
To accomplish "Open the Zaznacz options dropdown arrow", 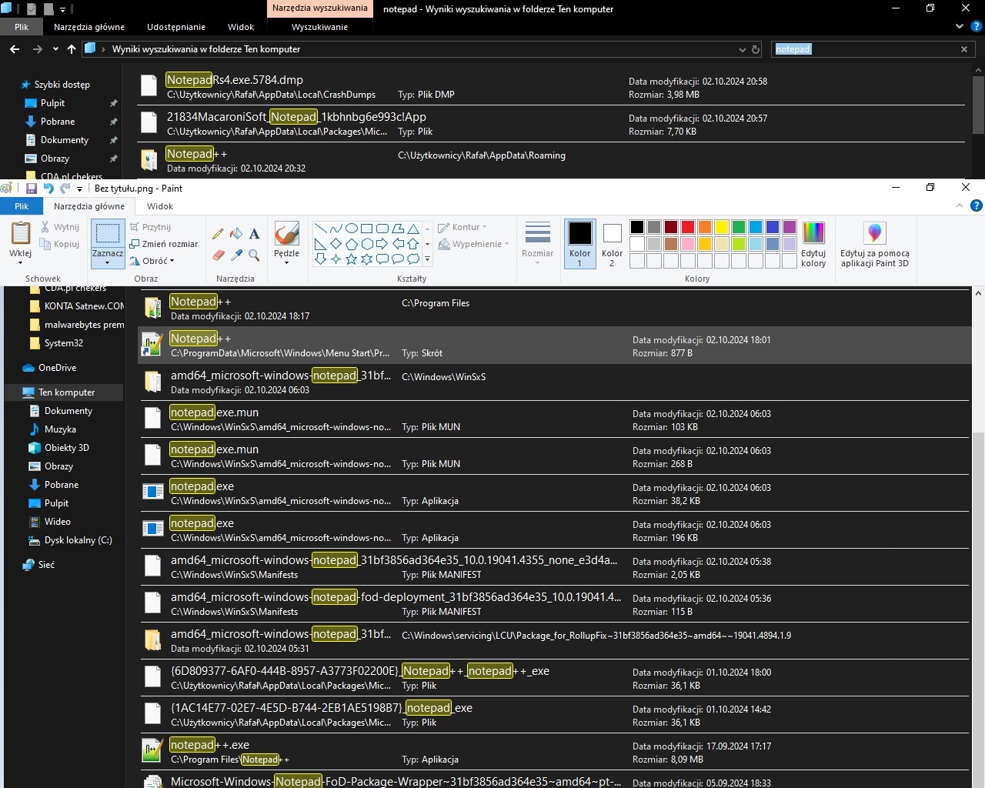I will point(108,263).
